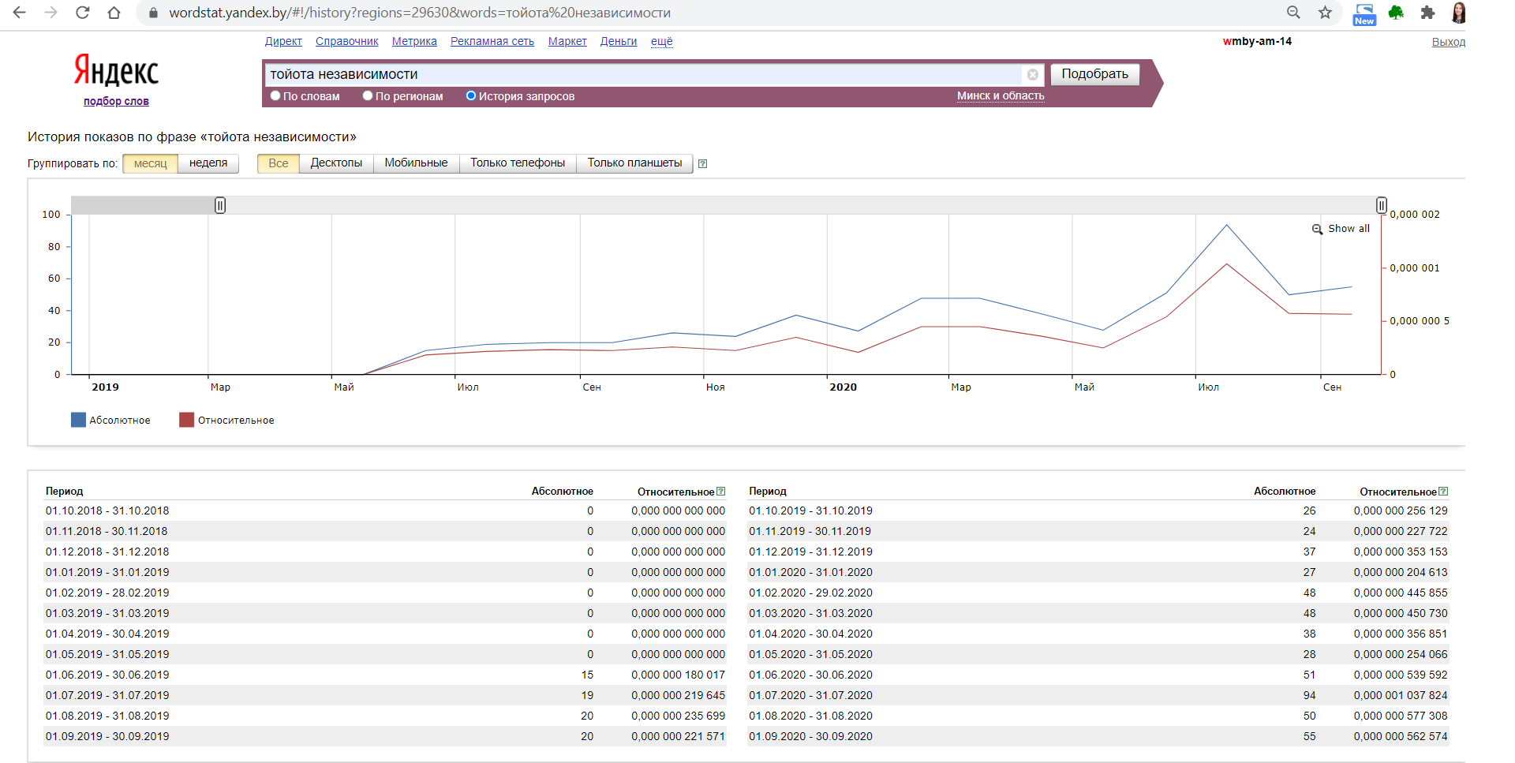This screenshot has height=763, width=1515.
Task: Open the extensions puzzle icon
Action: coord(1427,13)
